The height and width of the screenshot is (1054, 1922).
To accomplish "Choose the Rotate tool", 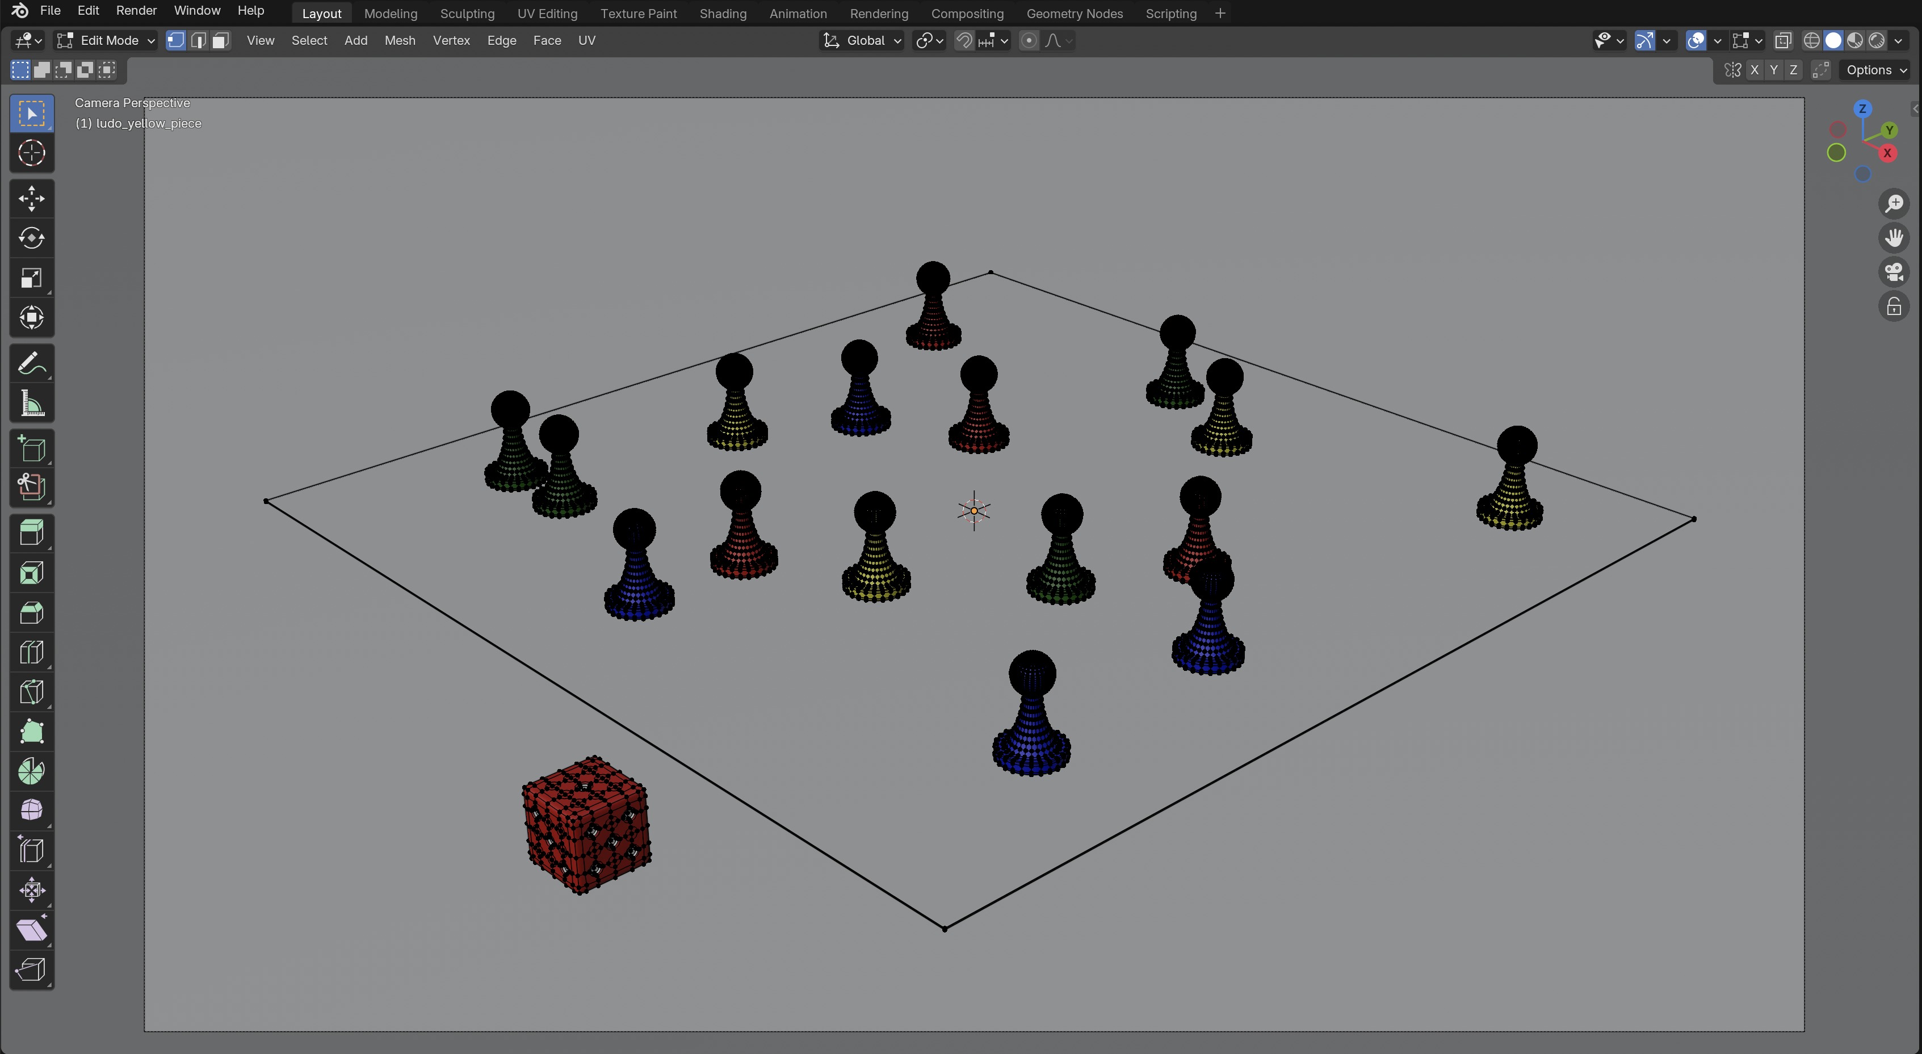I will click(x=31, y=238).
